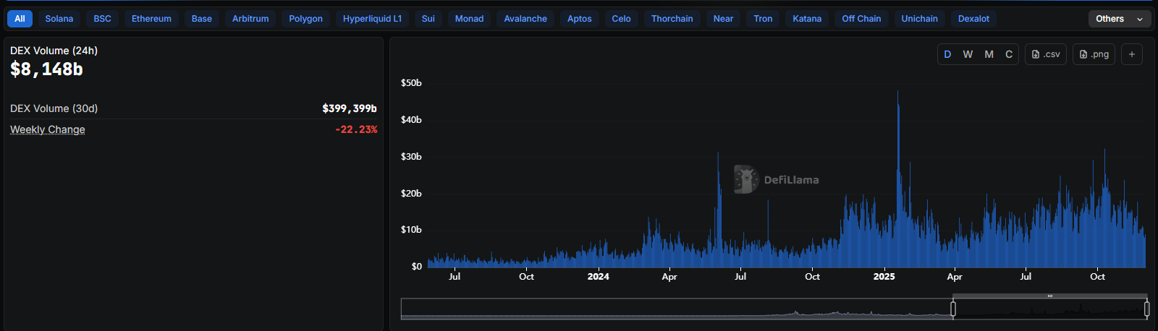
Task: Select the All chains tab
Action: click(x=20, y=19)
